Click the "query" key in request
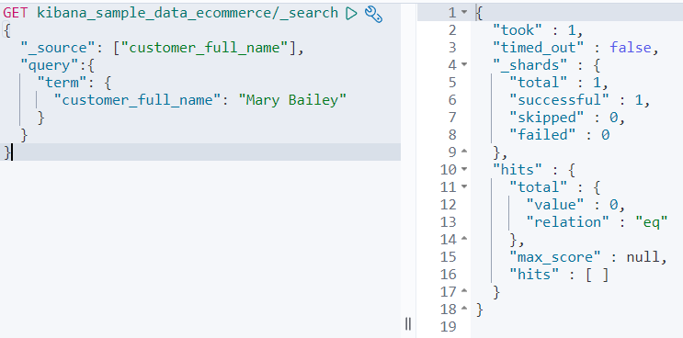Screen dimensions: 683x338 [x=50, y=65]
